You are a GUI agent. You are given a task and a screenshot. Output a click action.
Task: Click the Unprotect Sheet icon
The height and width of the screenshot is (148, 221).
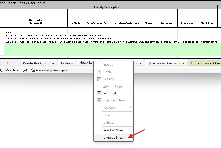pos(99,100)
